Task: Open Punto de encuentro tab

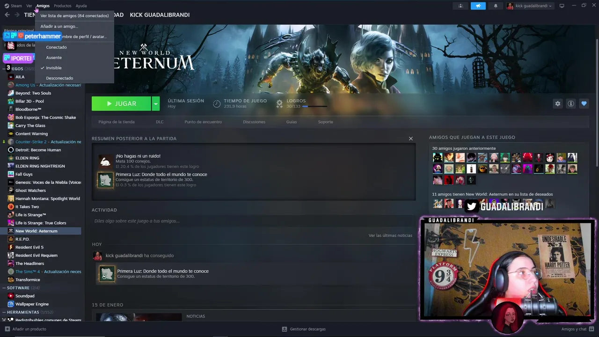Action: point(203,122)
